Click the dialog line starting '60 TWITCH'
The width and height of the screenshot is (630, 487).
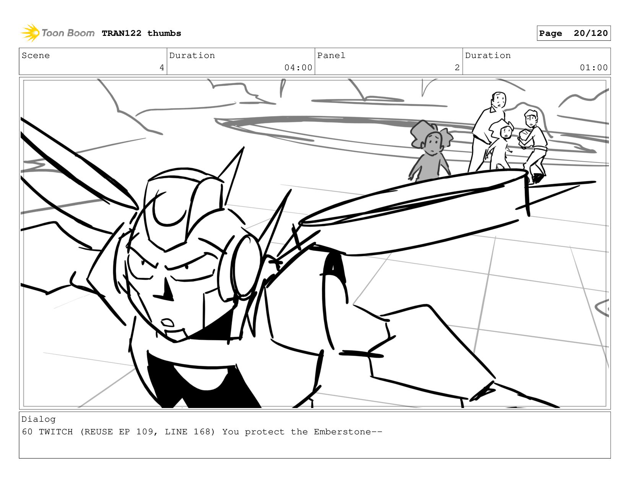[x=202, y=432]
